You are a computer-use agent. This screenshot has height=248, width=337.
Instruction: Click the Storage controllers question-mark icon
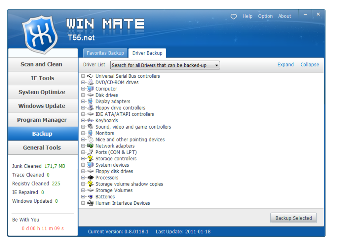(x=90, y=158)
